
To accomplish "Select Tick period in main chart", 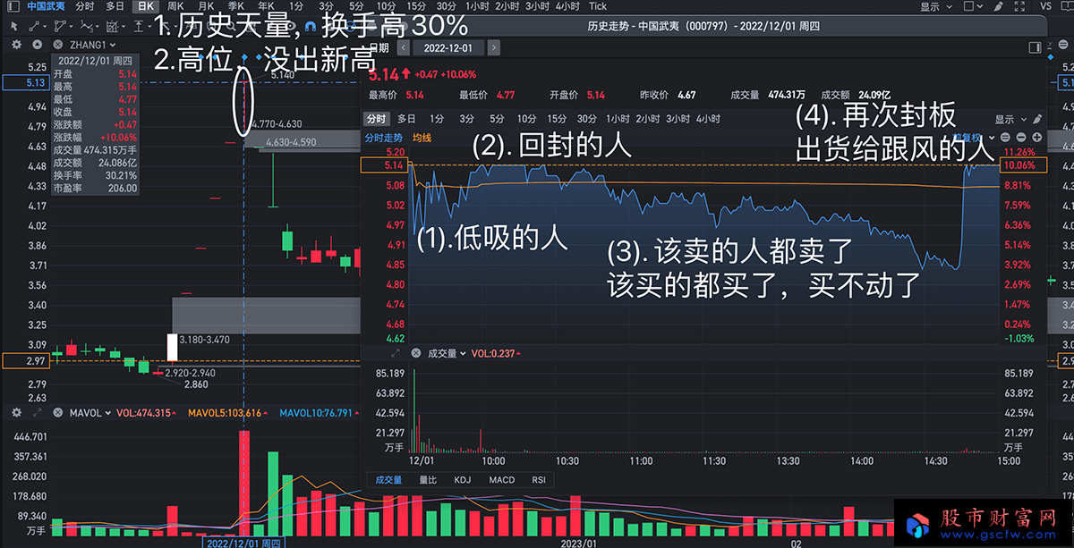I will 597,6.
